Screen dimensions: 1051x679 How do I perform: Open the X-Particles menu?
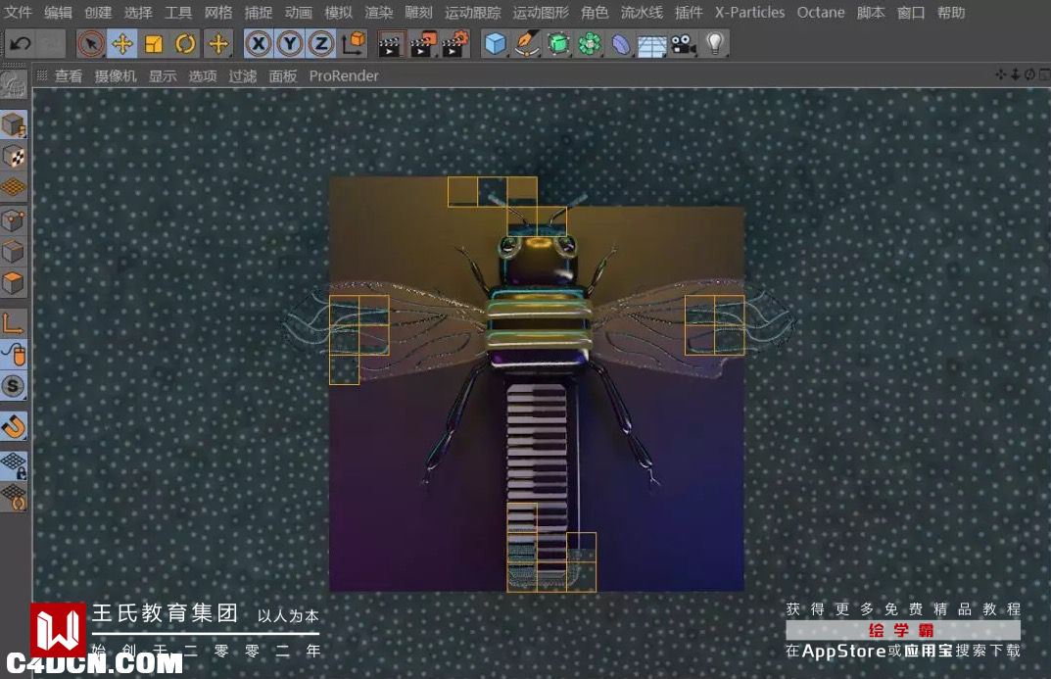tap(749, 12)
